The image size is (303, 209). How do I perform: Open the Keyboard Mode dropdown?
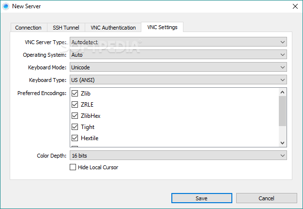pos(178,67)
